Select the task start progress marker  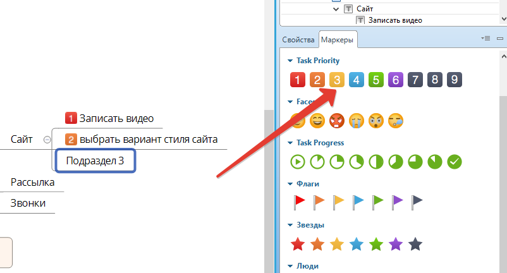coord(298,161)
